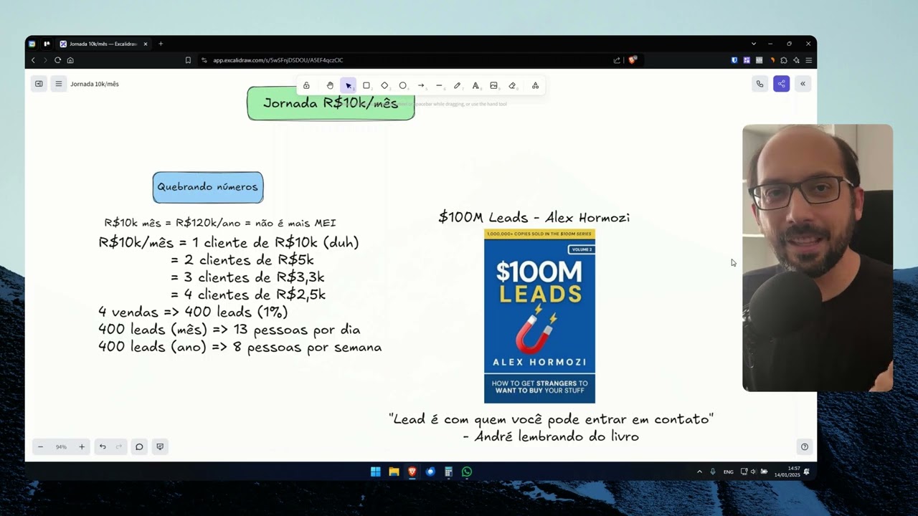Collapse the right sidebar with the double chevron
The height and width of the screenshot is (516, 918).
tap(803, 84)
